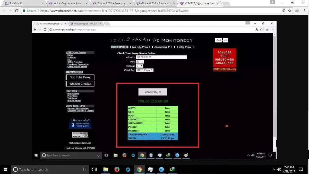Go back in the outer Chrome browser
Image resolution: width=309 pixels, height=174 pixels.
pos(4,11)
